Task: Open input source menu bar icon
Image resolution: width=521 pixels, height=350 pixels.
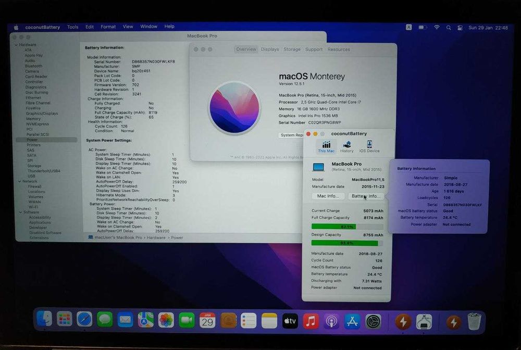Action: tap(408, 28)
